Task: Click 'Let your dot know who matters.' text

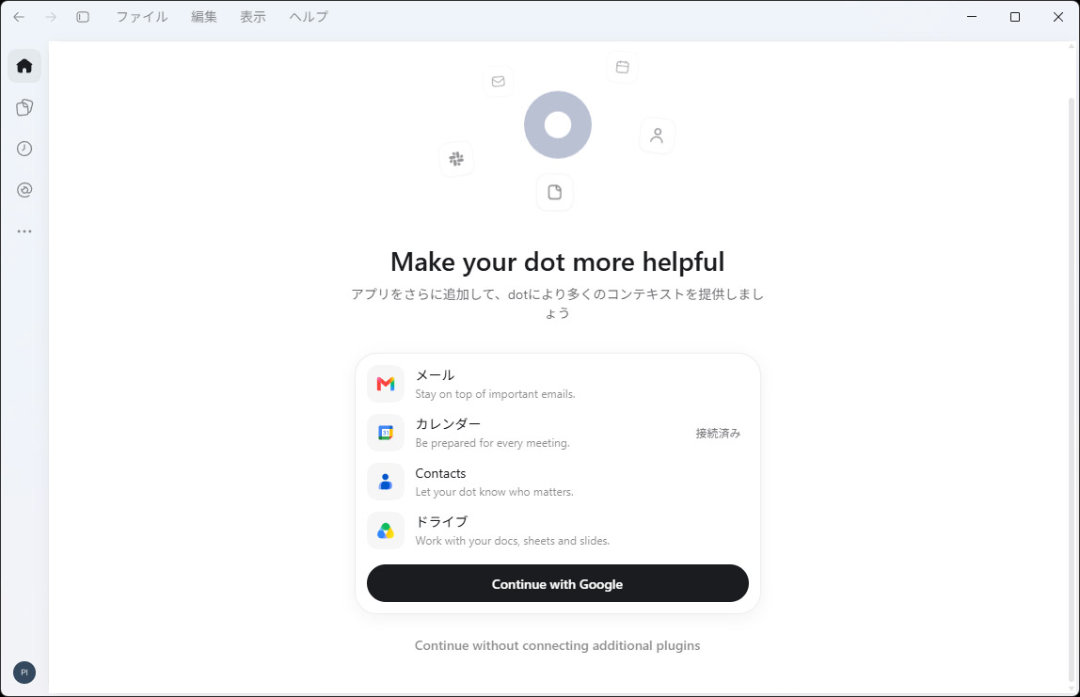Action: coord(495,492)
